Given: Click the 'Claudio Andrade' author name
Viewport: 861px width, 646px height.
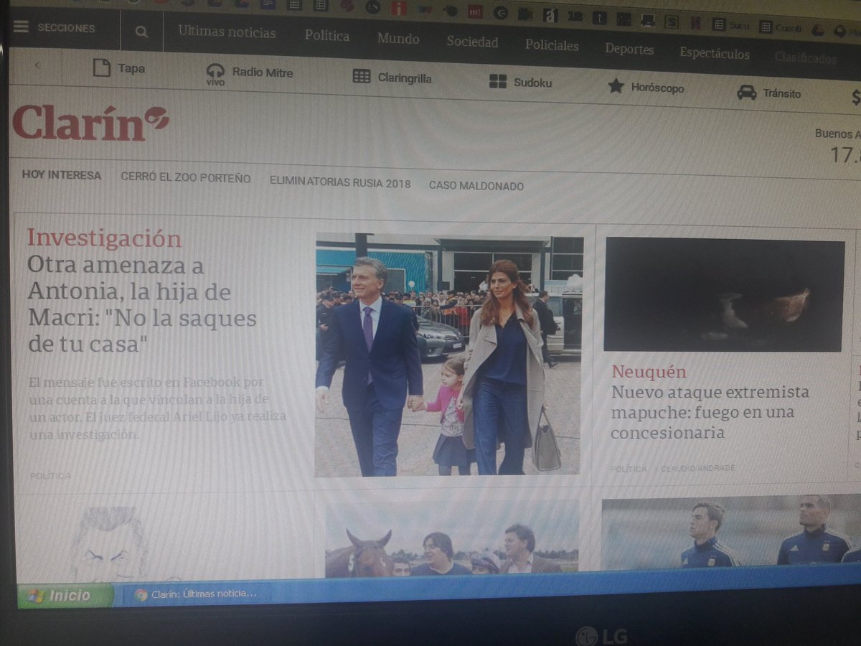Looking at the screenshot, I should 697,469.
